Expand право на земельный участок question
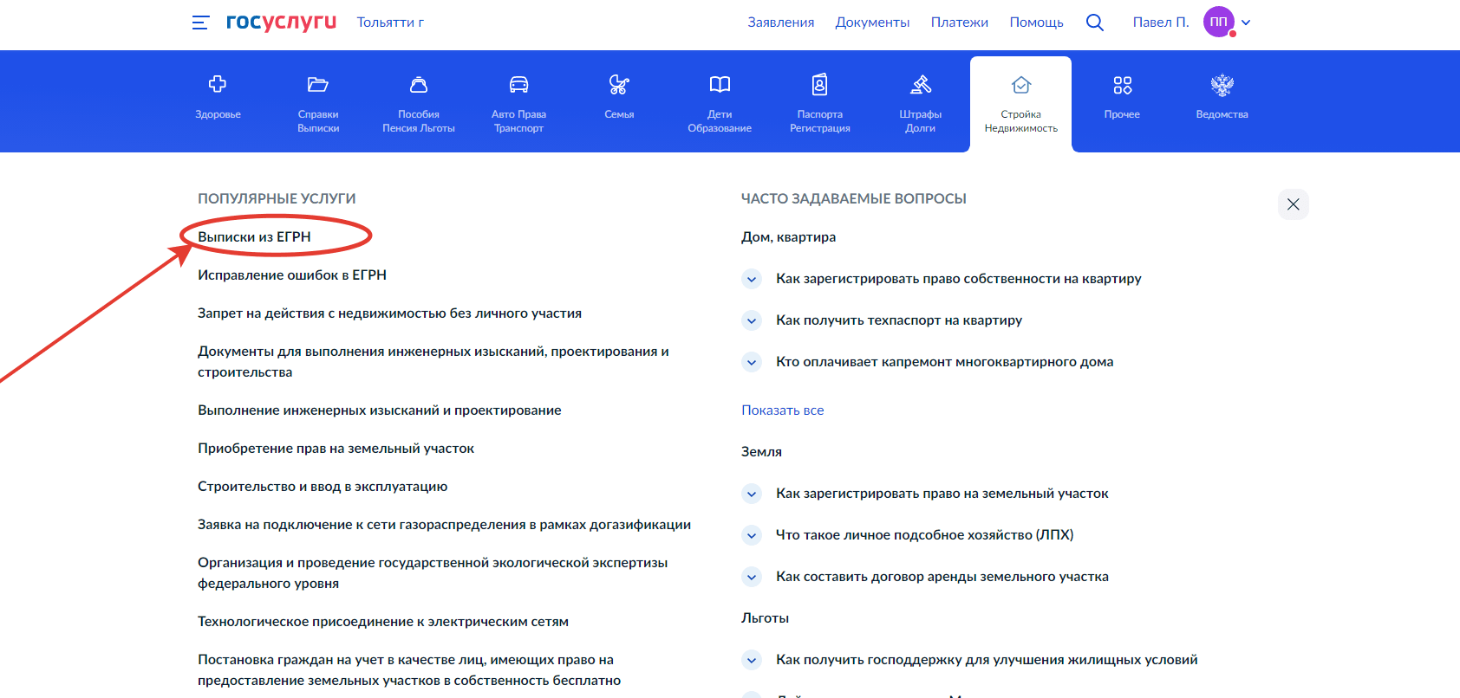Screen dimensions: 1460x698 [752, 494]
